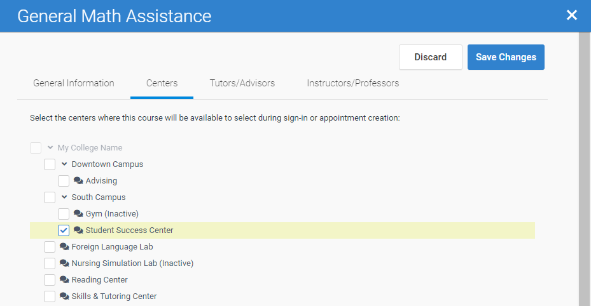
Task: Click the Discard button
Action: tap(431, 57)
